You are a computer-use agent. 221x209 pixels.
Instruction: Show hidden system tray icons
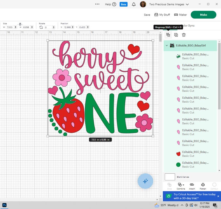[x=182, y=205]
